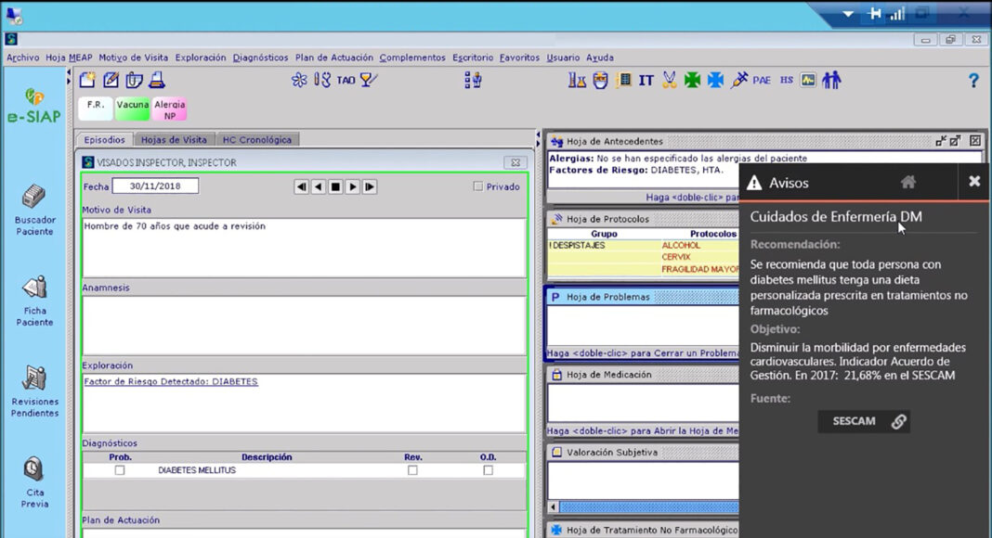This screenshot has width=992, height=538.
Task: Switch to the Hojas de Visita tab
Action: pyautogui.click(x=174, y=140)
